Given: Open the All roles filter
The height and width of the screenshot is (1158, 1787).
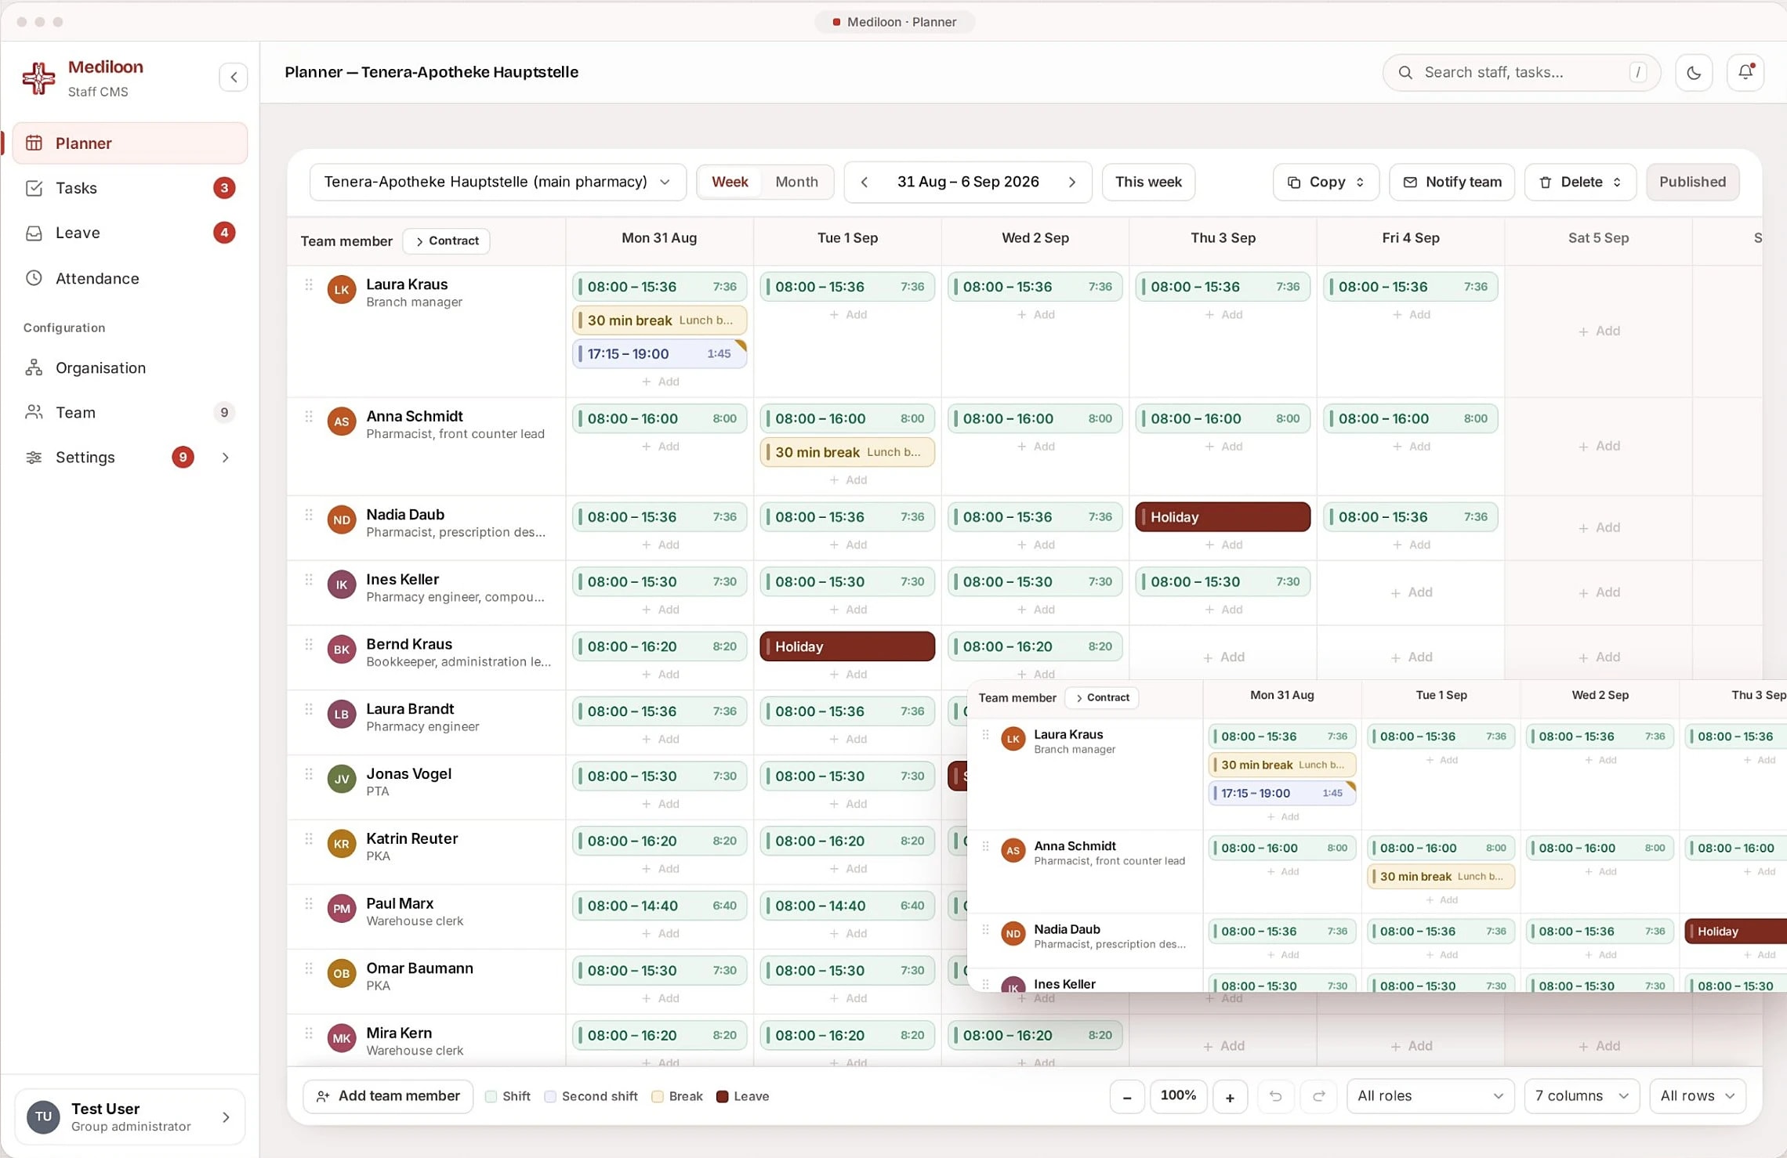Looking at the screenshot, I should [1430, 1096].
